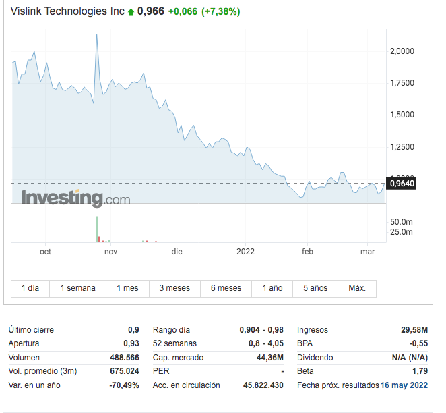Click the feb axis label
Viewport: 446px width, 413px height.
click(307, 252)
